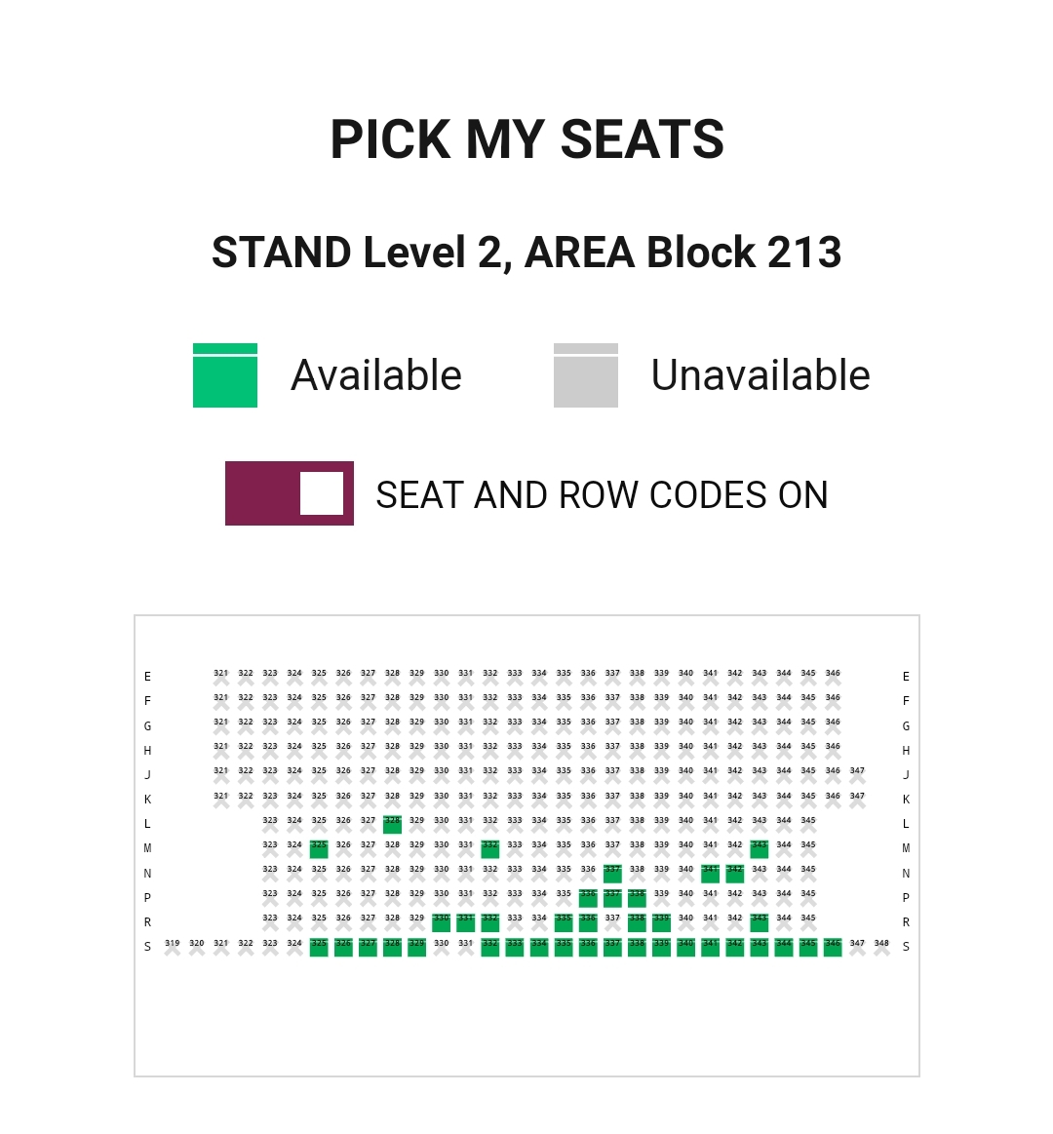The height and width of the screenshot is (1134, 1053).
Task: Click the gray Unavailable legend swatch
Action: tap(586, 375)
